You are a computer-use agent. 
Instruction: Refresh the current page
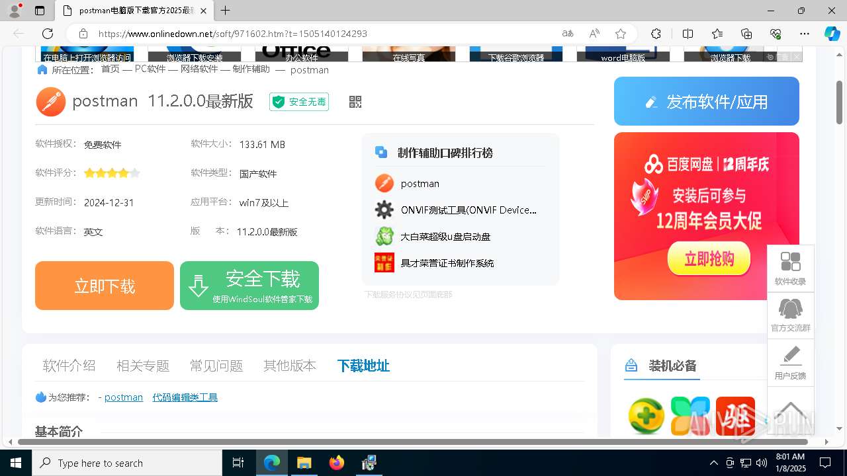click(x=48, y=34)
